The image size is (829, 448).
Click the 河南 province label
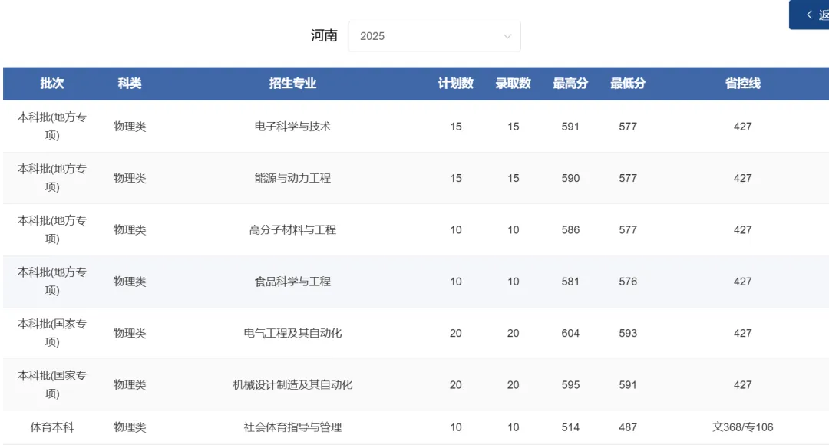tap(324, 35)
